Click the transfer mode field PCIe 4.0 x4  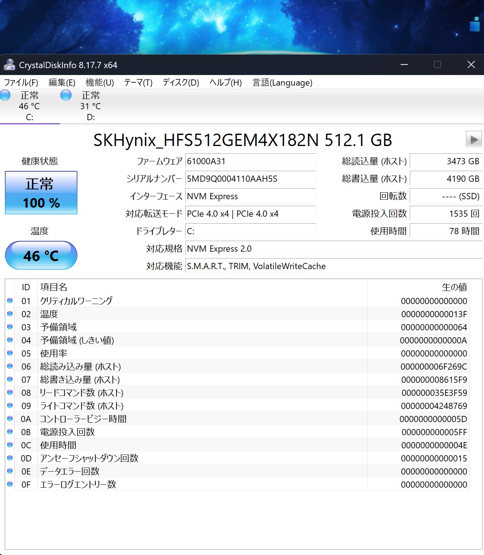251,213
